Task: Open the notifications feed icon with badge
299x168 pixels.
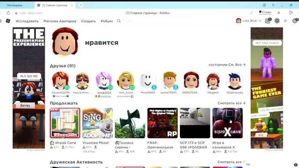Action: (268, 21)
